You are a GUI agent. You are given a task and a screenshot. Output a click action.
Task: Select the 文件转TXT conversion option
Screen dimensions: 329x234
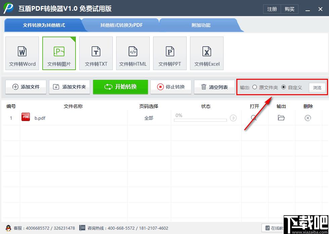[x=96, y=53]
